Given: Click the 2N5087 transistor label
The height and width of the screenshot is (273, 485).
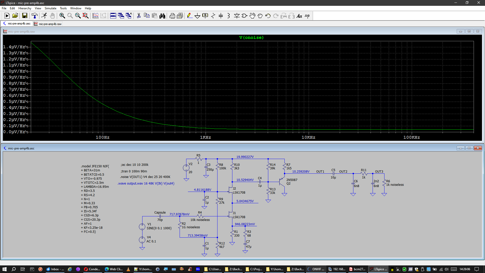Looking at the screenshot, I should click(292, 180).
